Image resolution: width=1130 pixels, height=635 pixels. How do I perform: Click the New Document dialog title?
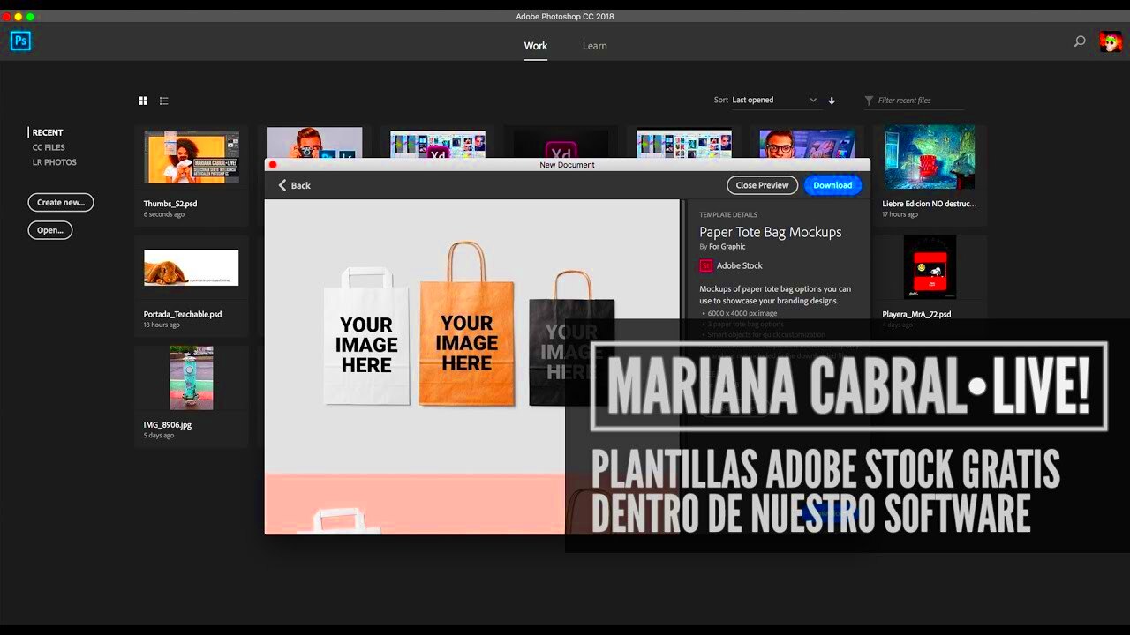568,165
